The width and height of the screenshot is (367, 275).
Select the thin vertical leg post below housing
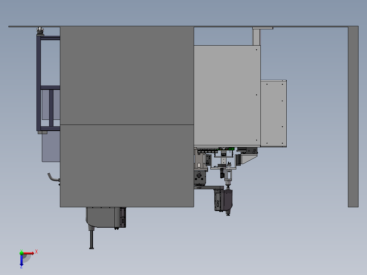click(x=92, y=239)
